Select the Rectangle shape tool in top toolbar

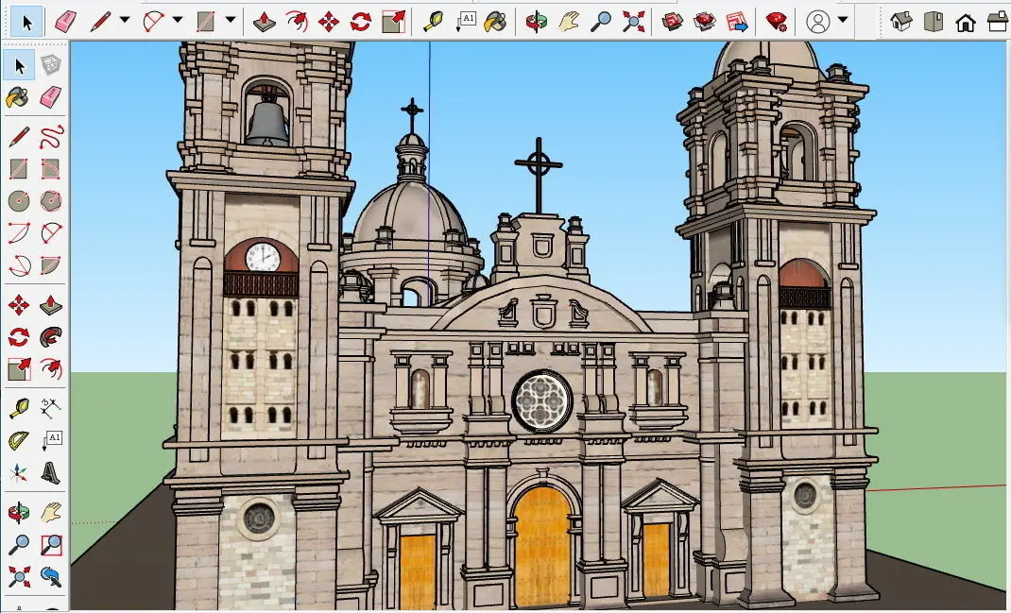[x=206, y=22]
